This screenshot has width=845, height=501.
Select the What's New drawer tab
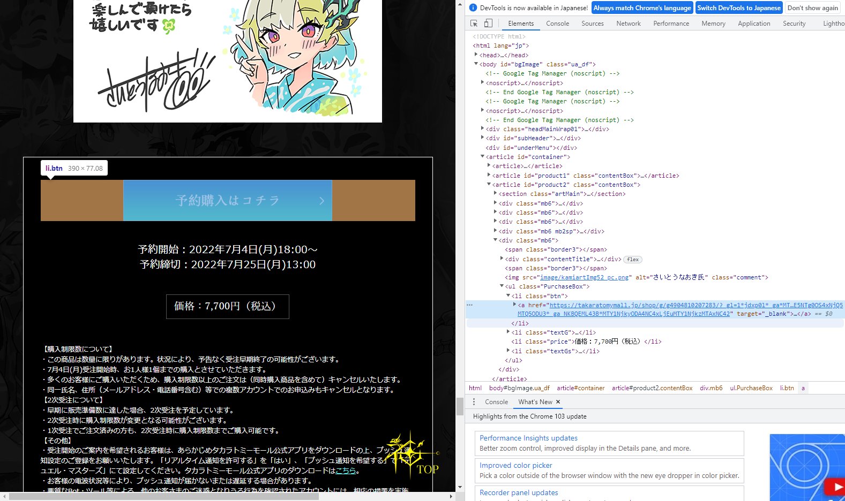[535, 402]
